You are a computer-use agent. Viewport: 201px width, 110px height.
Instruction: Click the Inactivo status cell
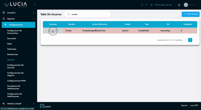(125, 31)
